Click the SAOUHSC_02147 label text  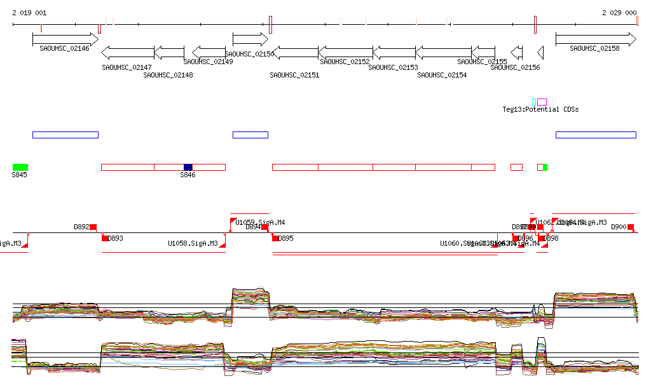pos(127,67)
